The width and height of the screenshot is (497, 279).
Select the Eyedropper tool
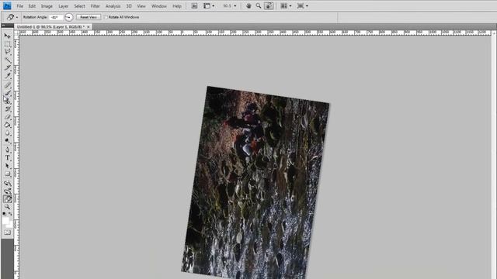pyautogui.click(x=7, y=76)
